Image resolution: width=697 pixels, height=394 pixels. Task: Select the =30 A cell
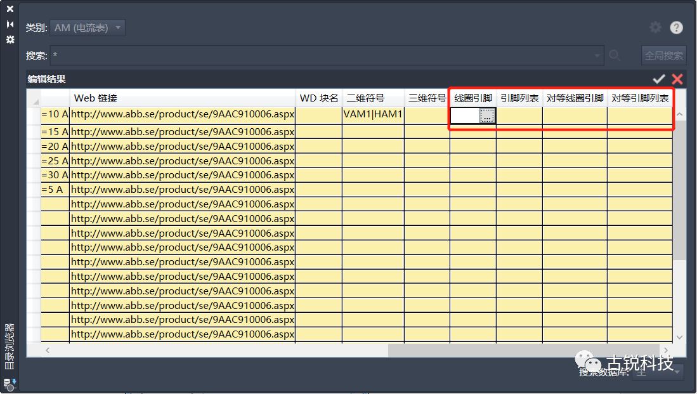55,175
